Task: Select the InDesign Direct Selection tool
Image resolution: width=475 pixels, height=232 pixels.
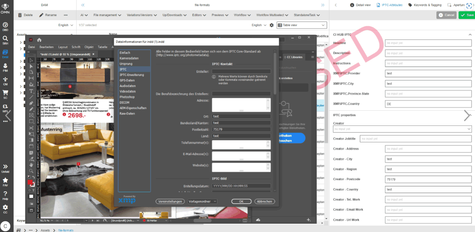Action: coord(31,66)
